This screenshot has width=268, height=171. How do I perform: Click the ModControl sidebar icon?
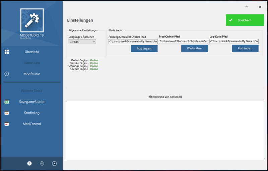click(7, 124)
